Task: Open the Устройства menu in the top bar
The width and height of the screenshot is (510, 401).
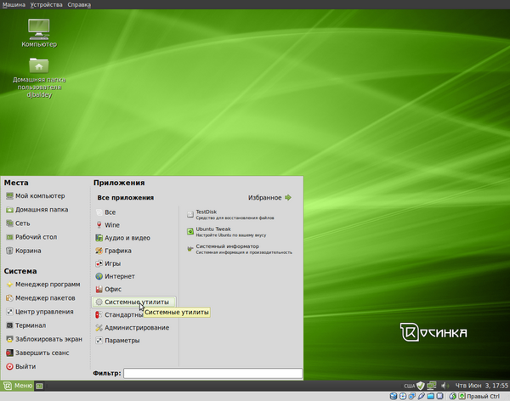Action: click(45, 4)
